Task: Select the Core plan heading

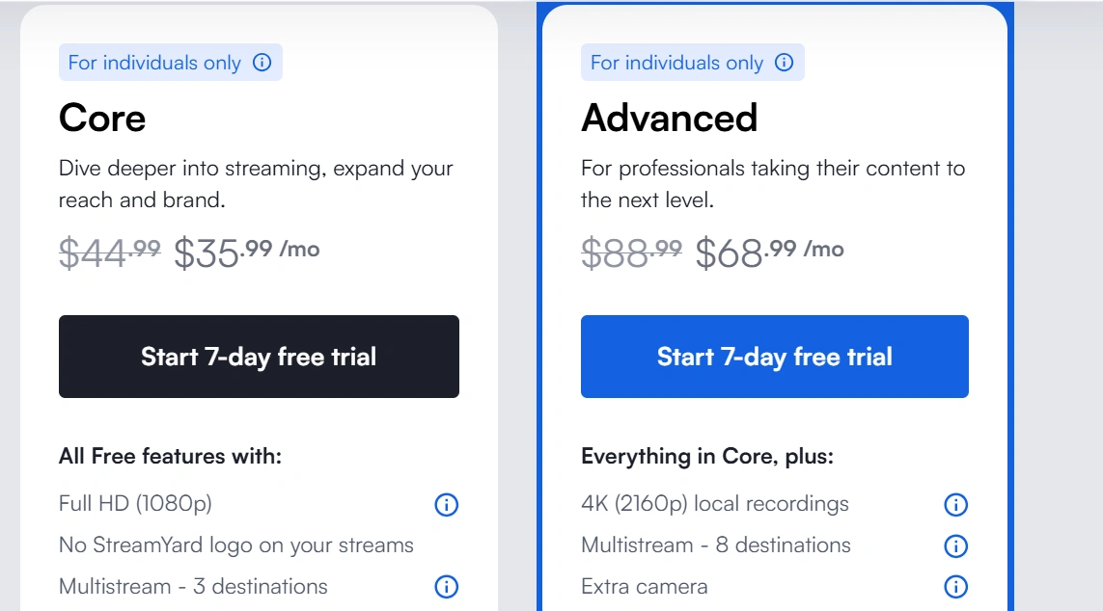Action: (102, 118)
